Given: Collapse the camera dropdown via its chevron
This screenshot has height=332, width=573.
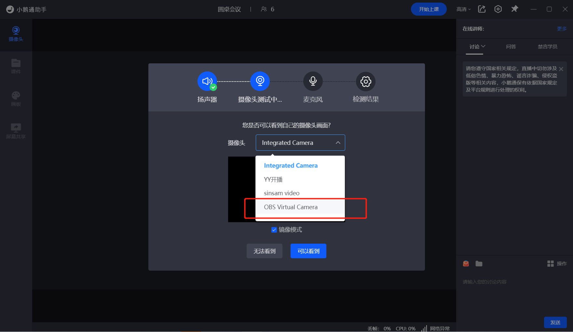Looking at the screenshot, I should 338,143.
